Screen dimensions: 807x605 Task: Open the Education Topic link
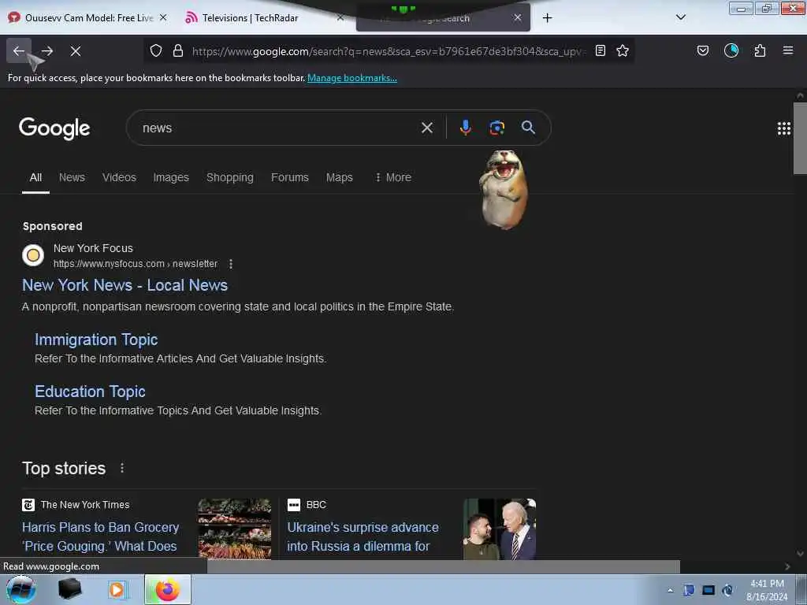tap(90, 392)
